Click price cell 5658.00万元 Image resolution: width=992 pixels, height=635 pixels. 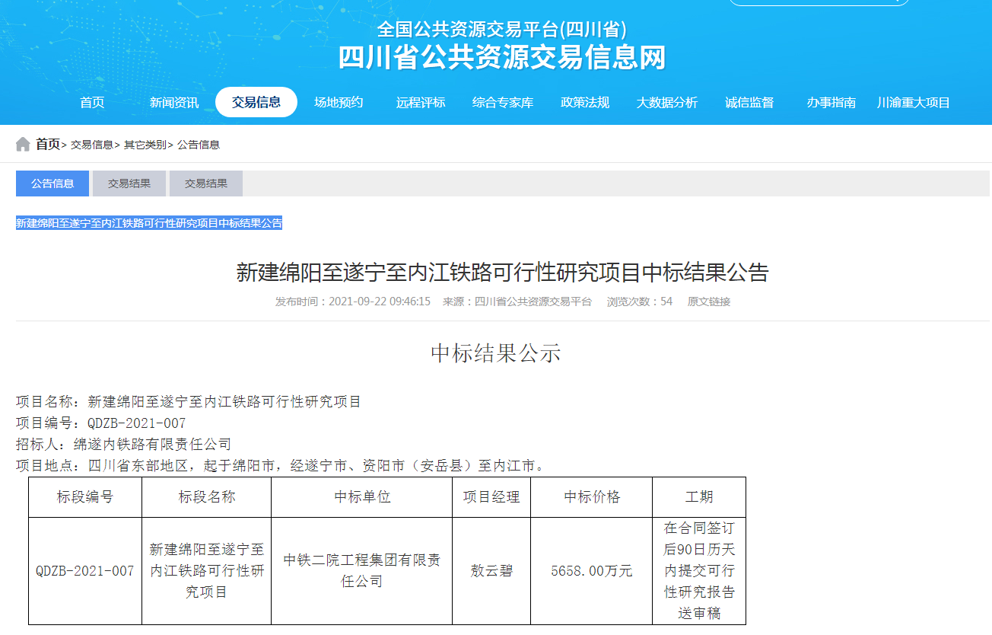pos(592,571)
